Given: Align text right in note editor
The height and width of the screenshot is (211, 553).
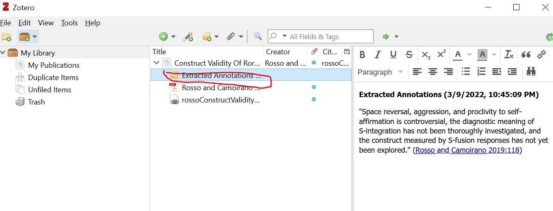Looking at the screenshot, I should pos(448,72).
